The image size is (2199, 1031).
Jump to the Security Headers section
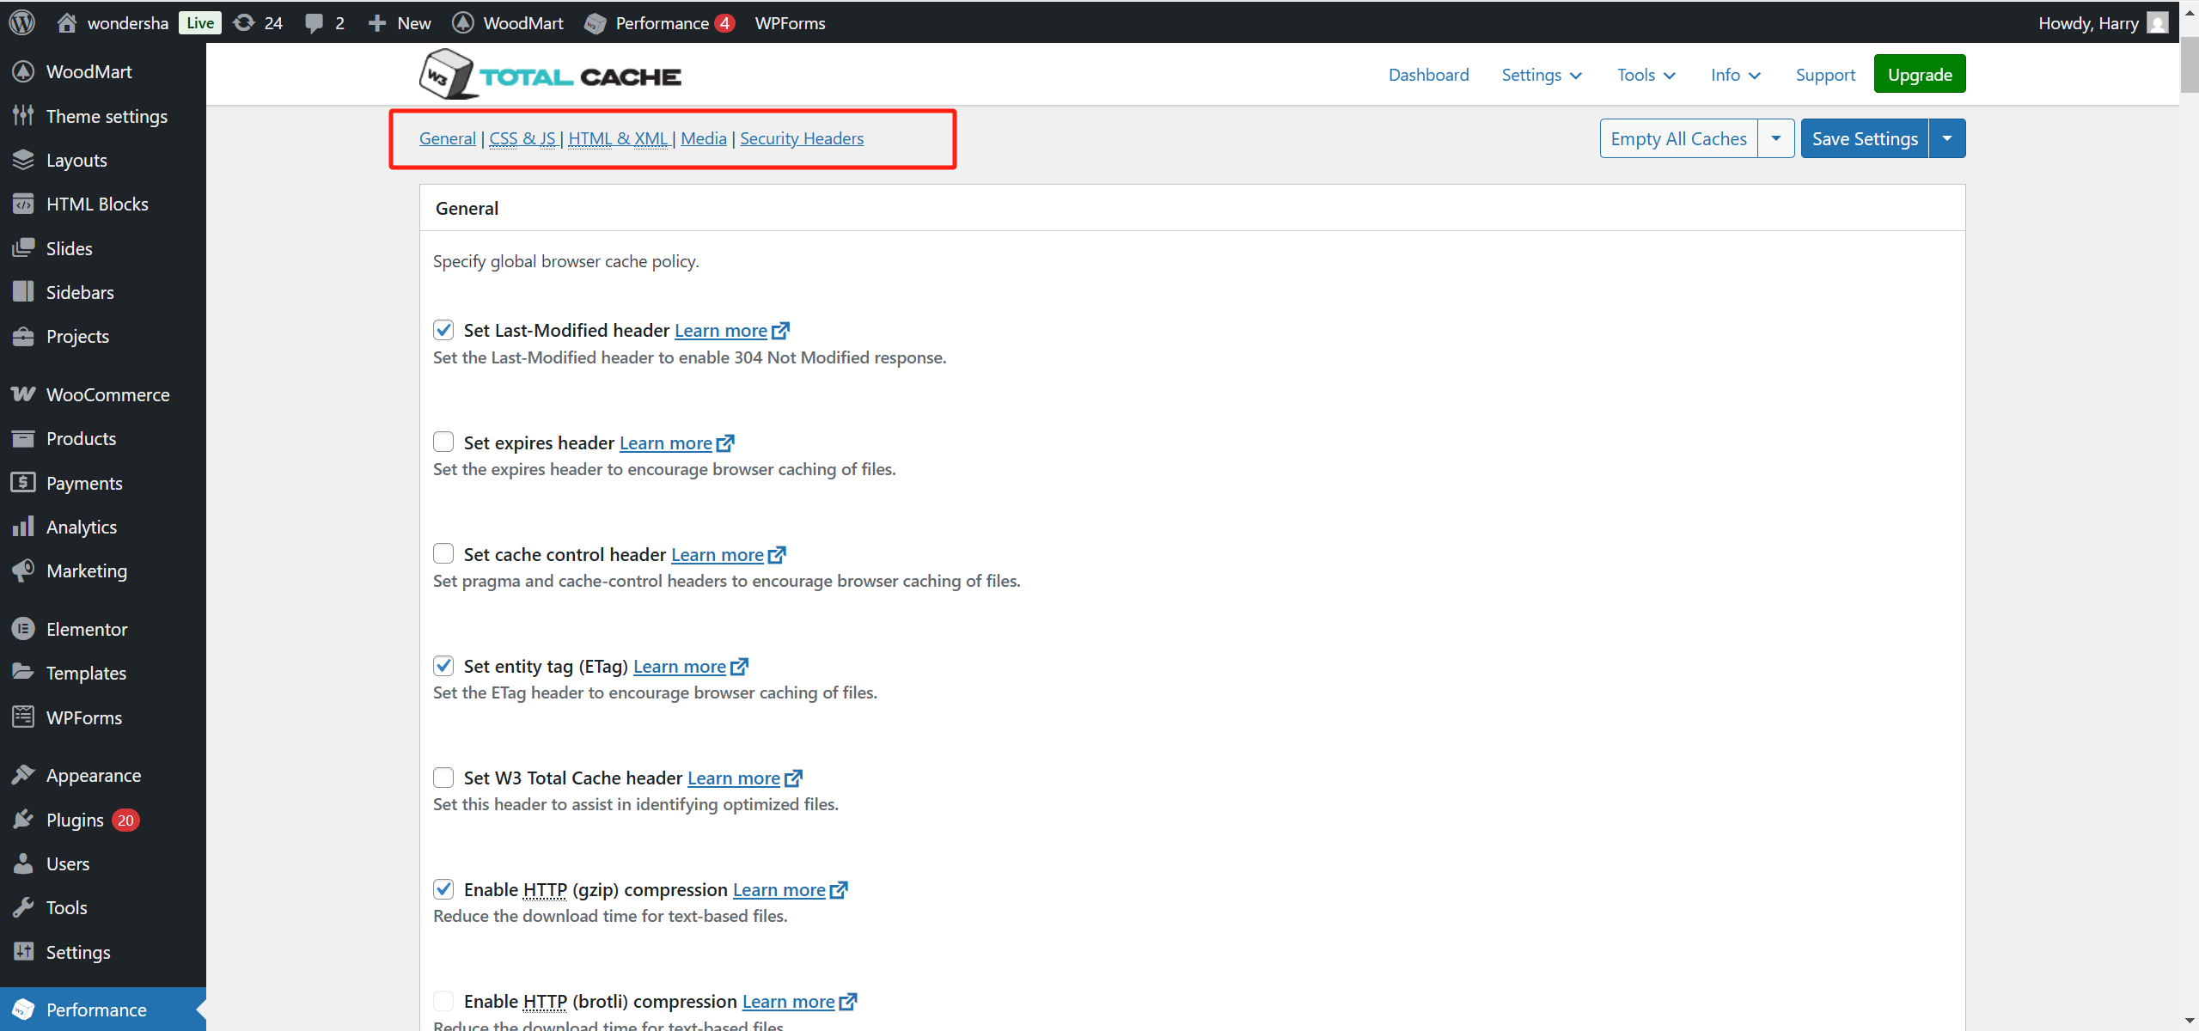(801, 138)
